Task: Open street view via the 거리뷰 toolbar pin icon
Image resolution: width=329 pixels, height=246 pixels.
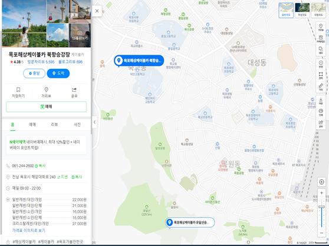Action: coord(321,28)
